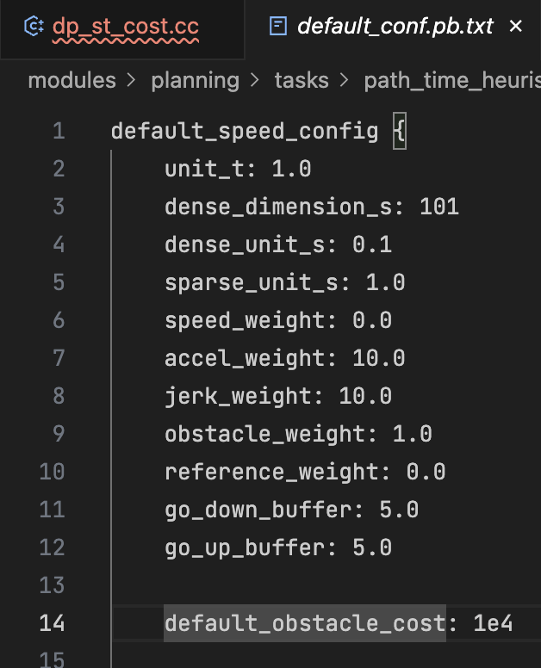Click the opening brace after default_speed_config

[399, 132]
